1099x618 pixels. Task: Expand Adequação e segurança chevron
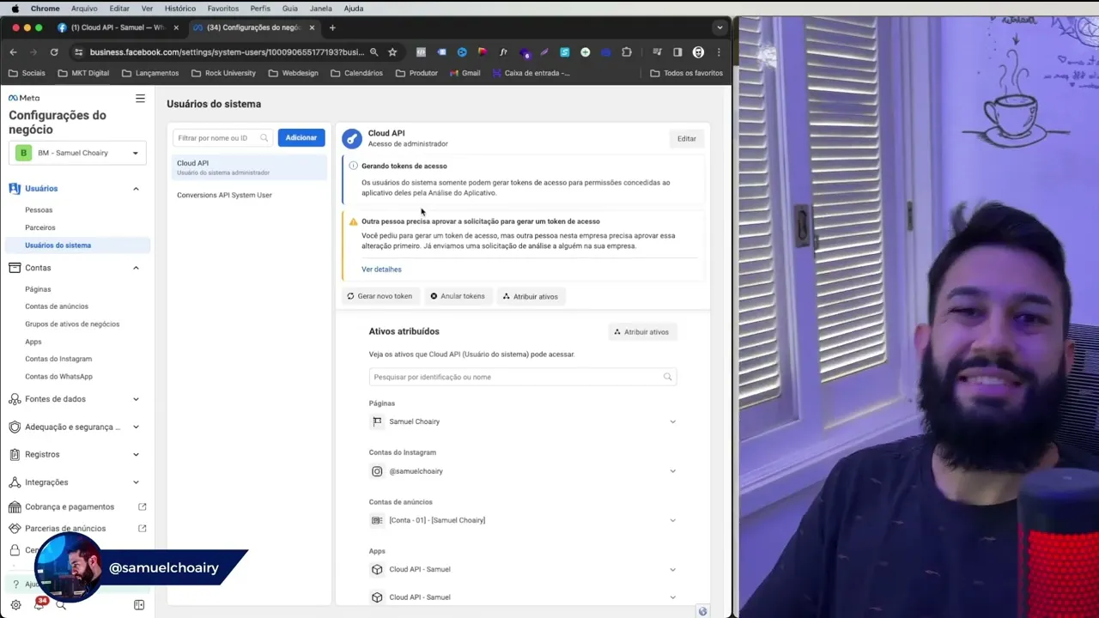(136, 427)
